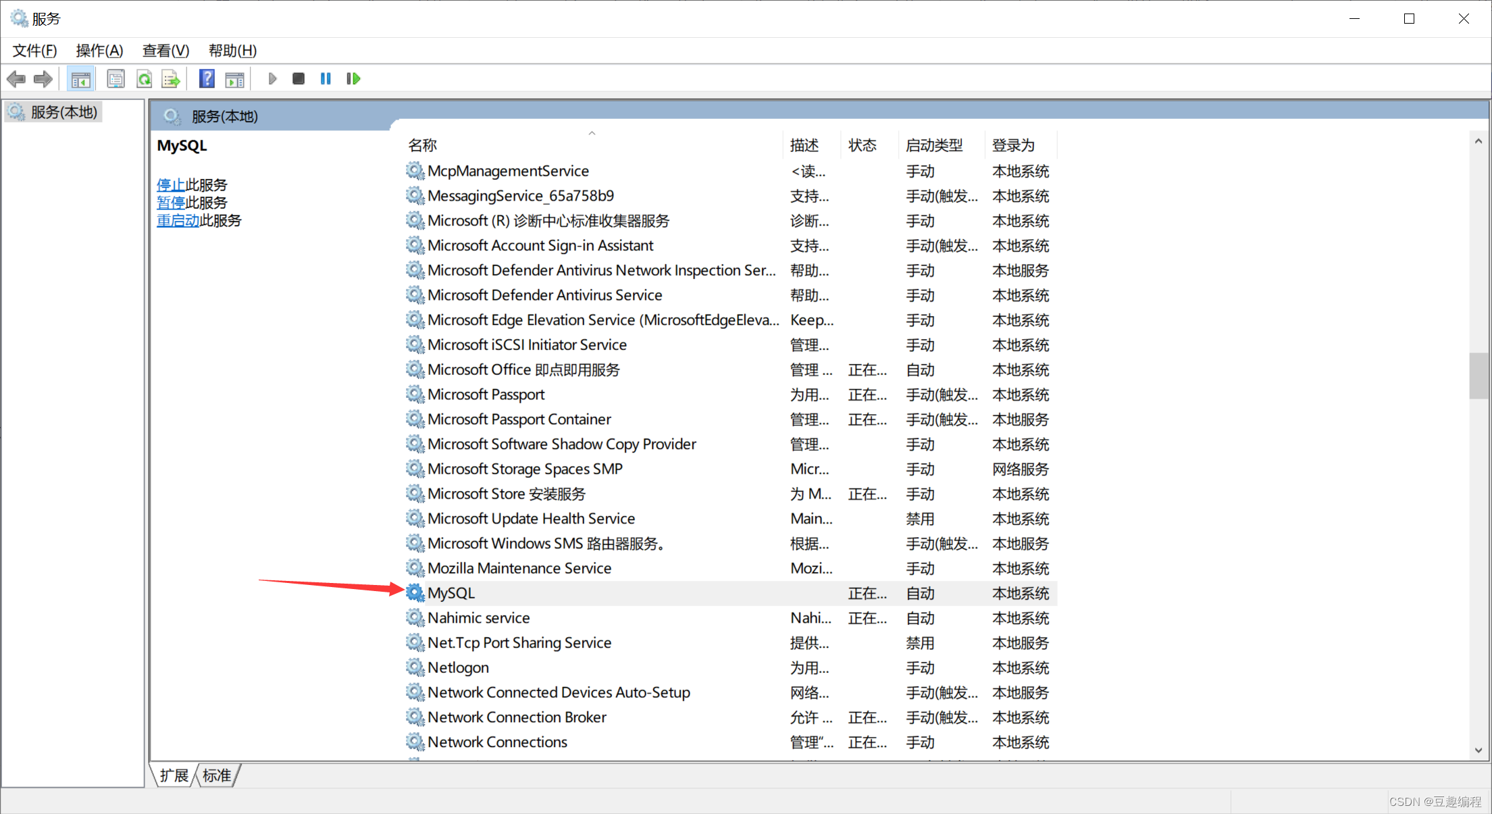
Task: Select Microsoft Defender Antivirus Network Inspection row
Action: click(731, 271)
